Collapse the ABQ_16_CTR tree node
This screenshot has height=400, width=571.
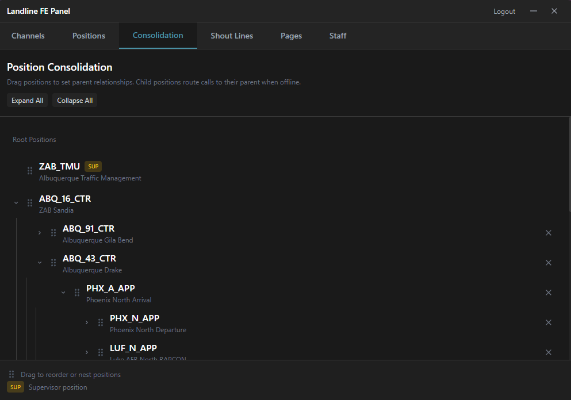click(x=16, y=203)
